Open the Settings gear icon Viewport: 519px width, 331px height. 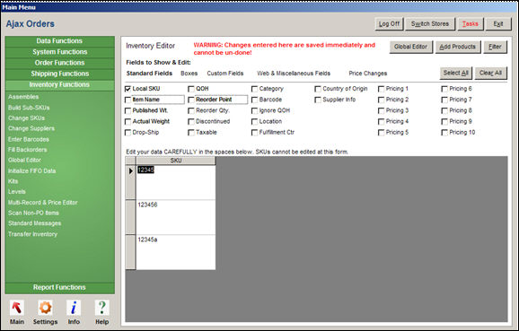[x=46, y=308]
